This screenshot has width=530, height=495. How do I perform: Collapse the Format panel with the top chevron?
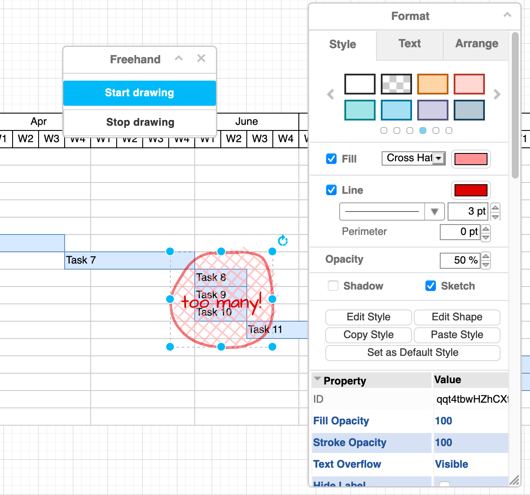[507, 14]
